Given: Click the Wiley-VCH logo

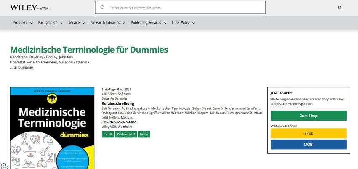Looking at the screenshot, I should tap(29, 8).
